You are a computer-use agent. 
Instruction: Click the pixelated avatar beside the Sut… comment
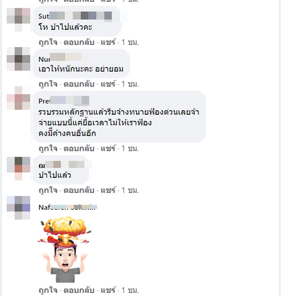click(19, 20)
